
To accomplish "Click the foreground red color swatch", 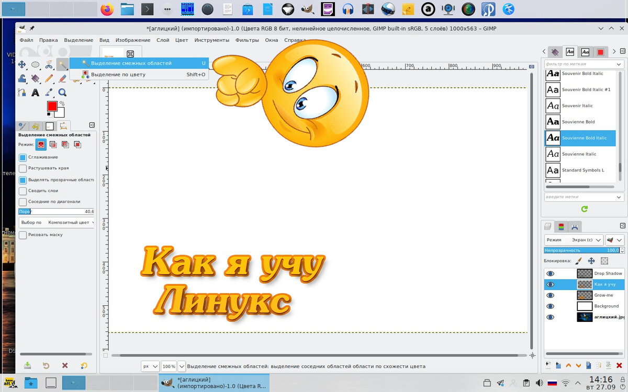I will [x=52, y=106].
